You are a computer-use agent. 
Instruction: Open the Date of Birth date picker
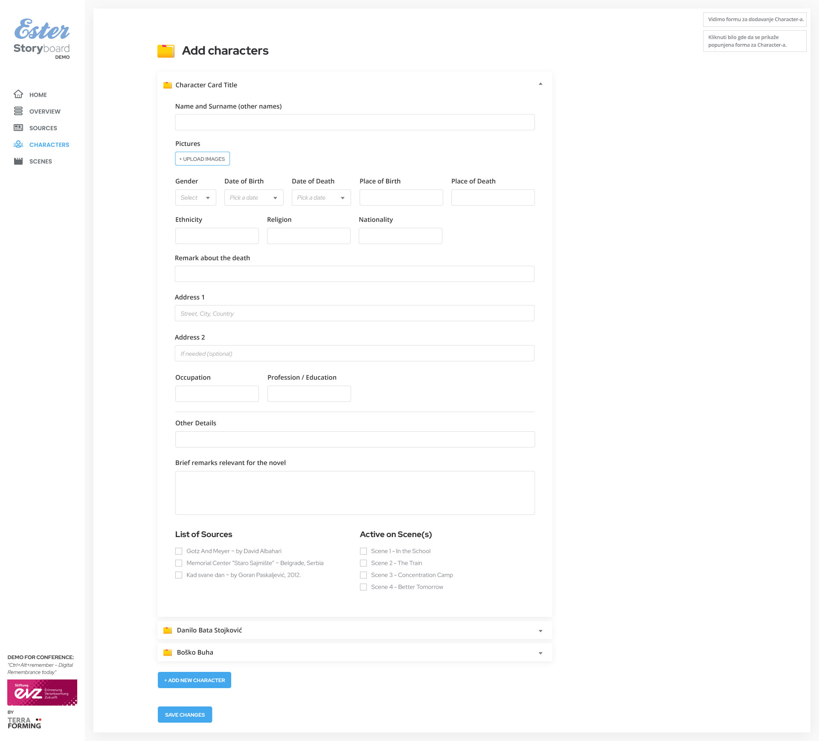(x=253, y=198)
